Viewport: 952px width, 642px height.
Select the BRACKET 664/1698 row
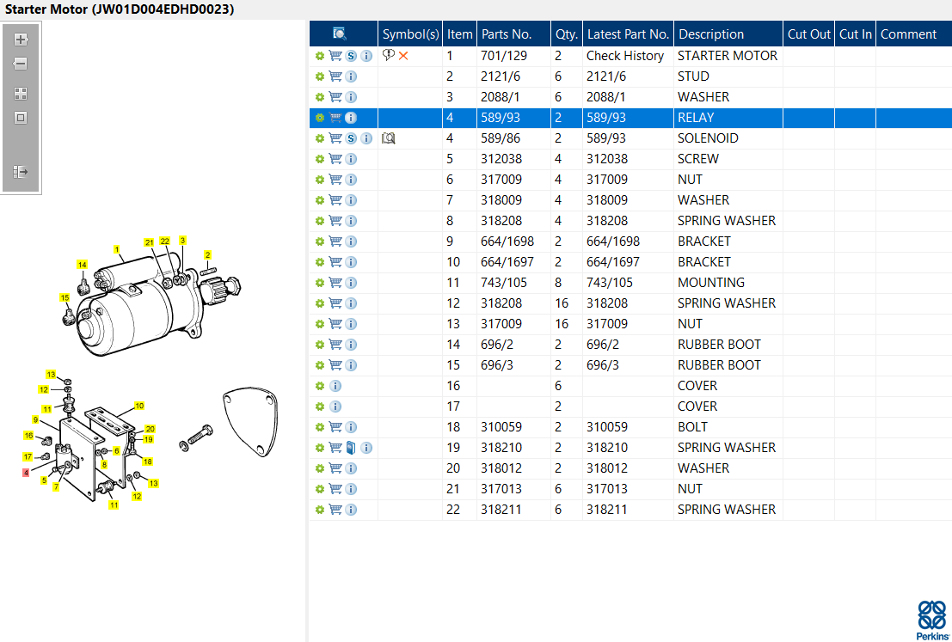(x=630, y=242)
